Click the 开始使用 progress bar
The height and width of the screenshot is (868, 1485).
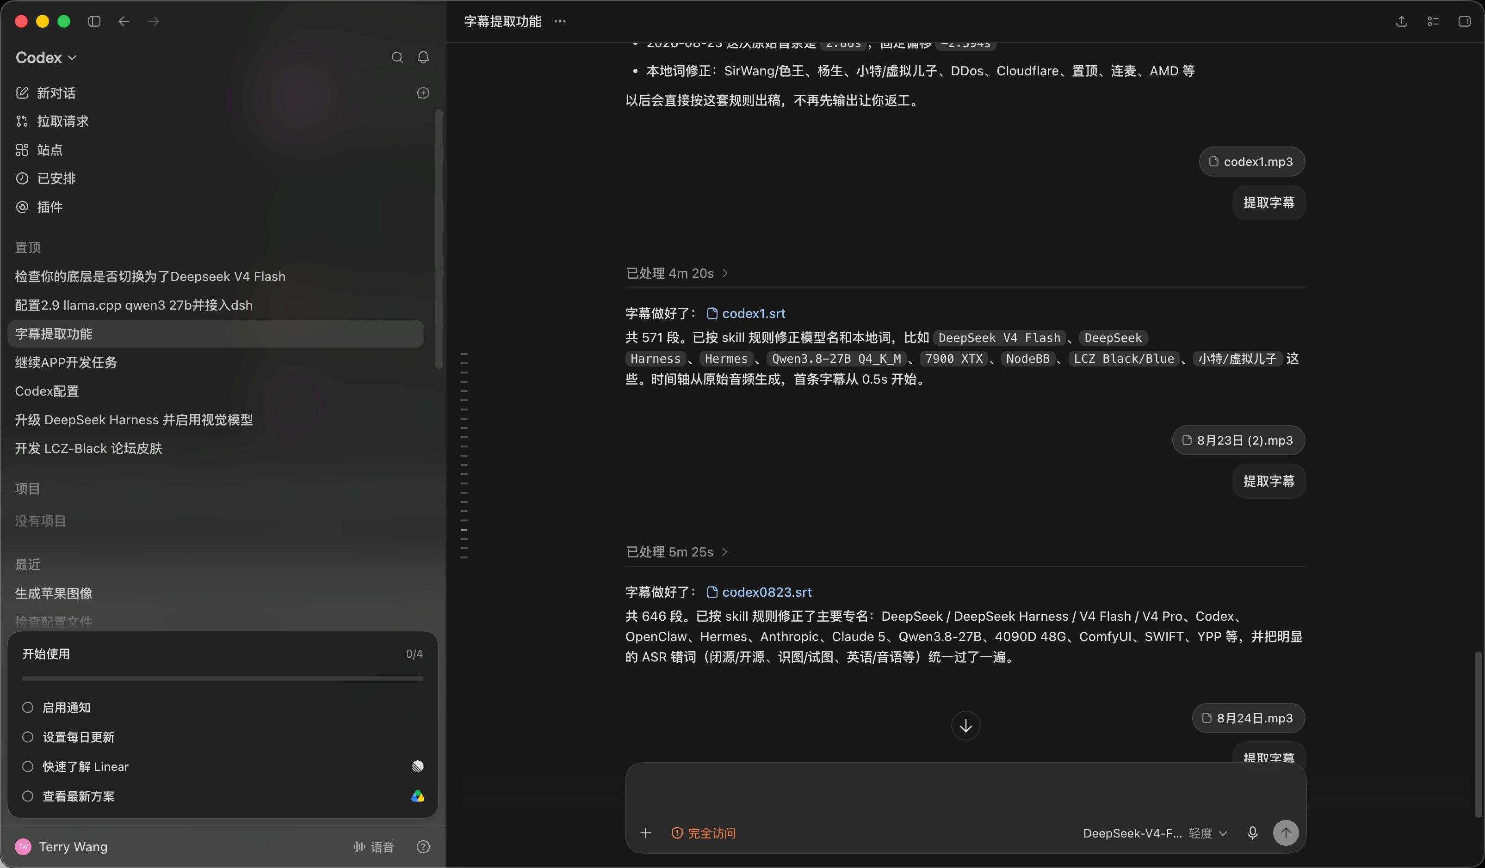point(223,679)
